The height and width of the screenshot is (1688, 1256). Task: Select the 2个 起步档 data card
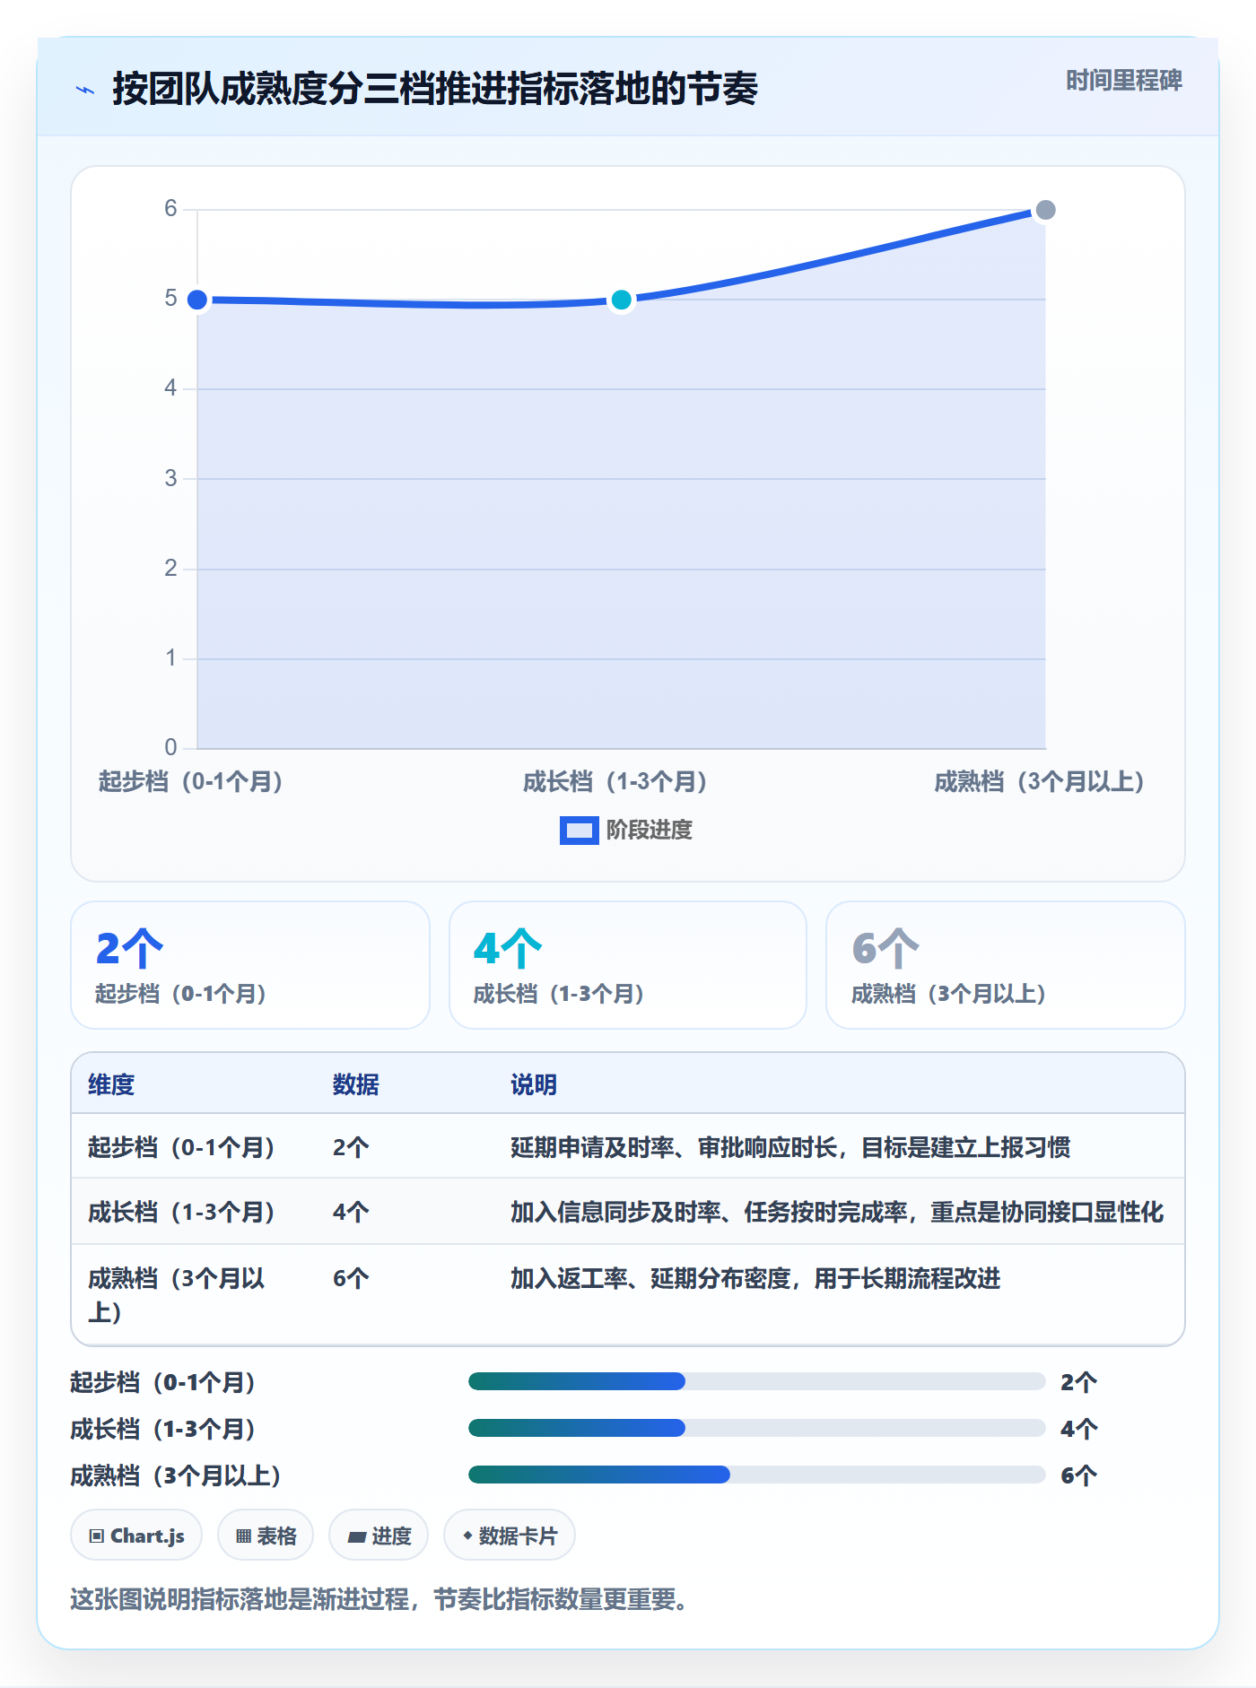(x=250, y=965)
